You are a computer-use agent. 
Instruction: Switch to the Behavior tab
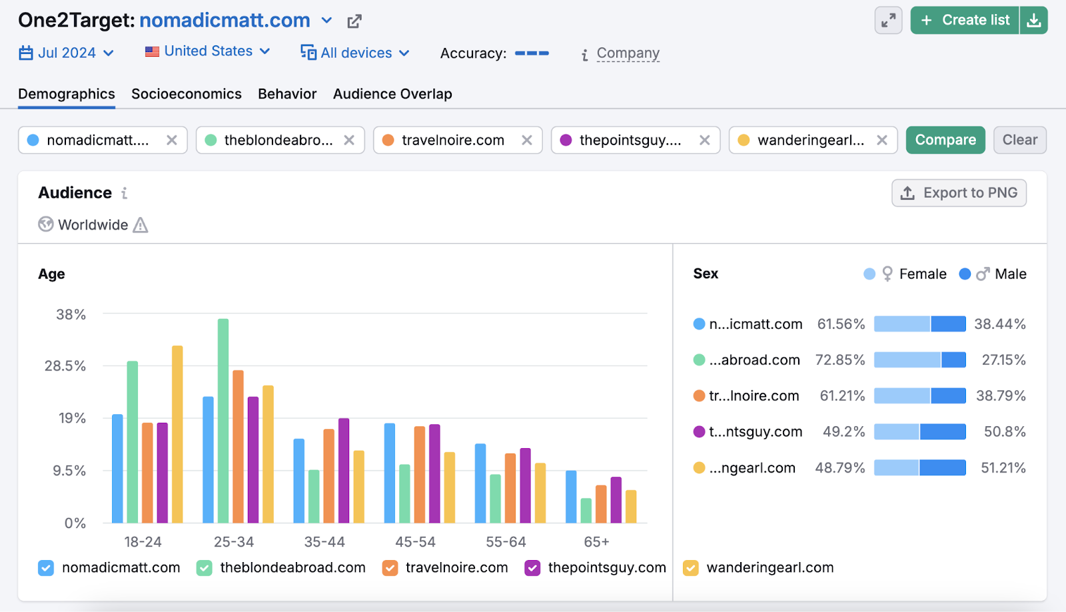[287, 94]
